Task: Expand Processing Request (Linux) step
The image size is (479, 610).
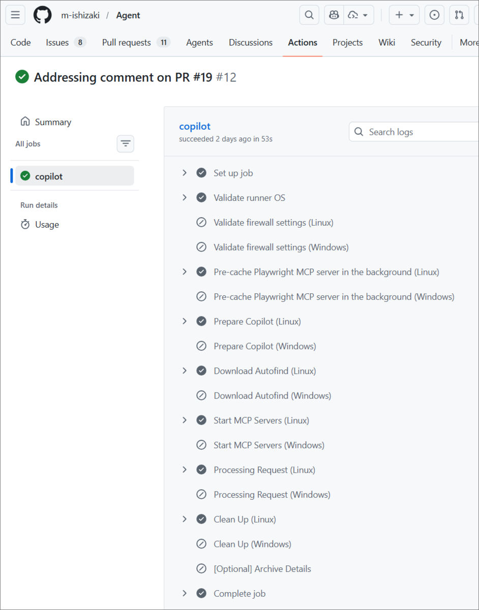Action: [x=185, y=470]
